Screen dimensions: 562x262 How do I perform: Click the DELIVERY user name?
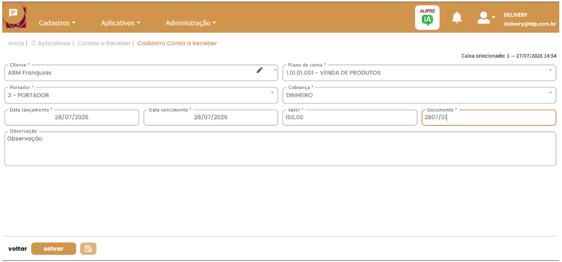coord(515,15)
